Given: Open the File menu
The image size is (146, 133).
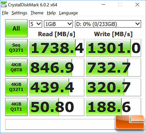Looking at the screenshot, I should pos(5,13).
